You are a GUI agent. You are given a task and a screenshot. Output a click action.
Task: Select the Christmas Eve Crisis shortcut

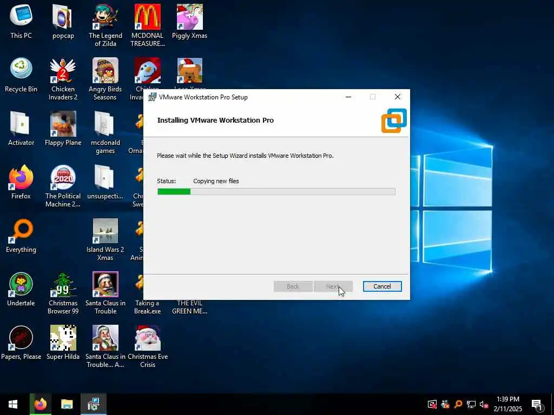147,347
